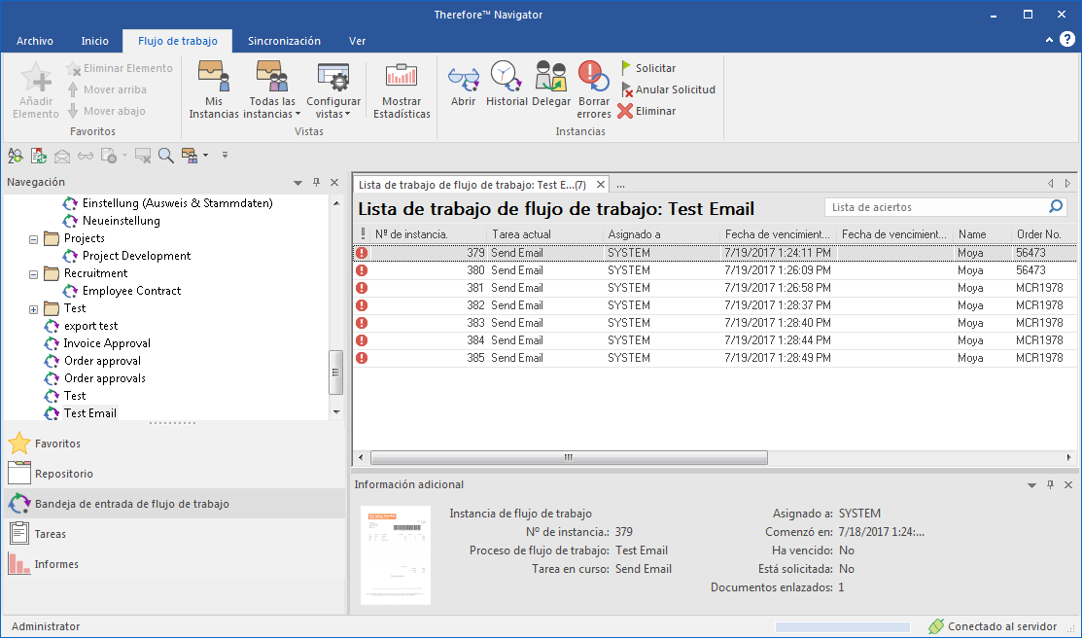Open the Configurar vistas dropdown arrow
Viewport: 1083px width, 639px height.
click(347, 115)
